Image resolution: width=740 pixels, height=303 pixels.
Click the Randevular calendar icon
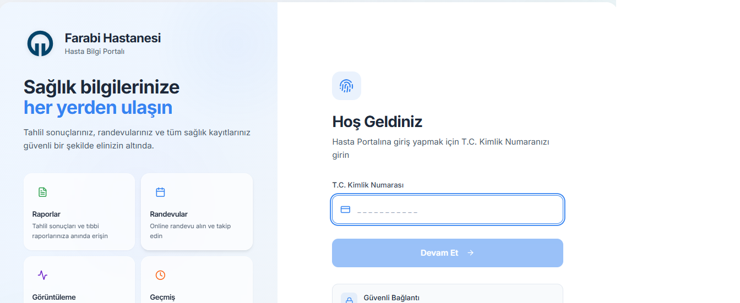160,192
